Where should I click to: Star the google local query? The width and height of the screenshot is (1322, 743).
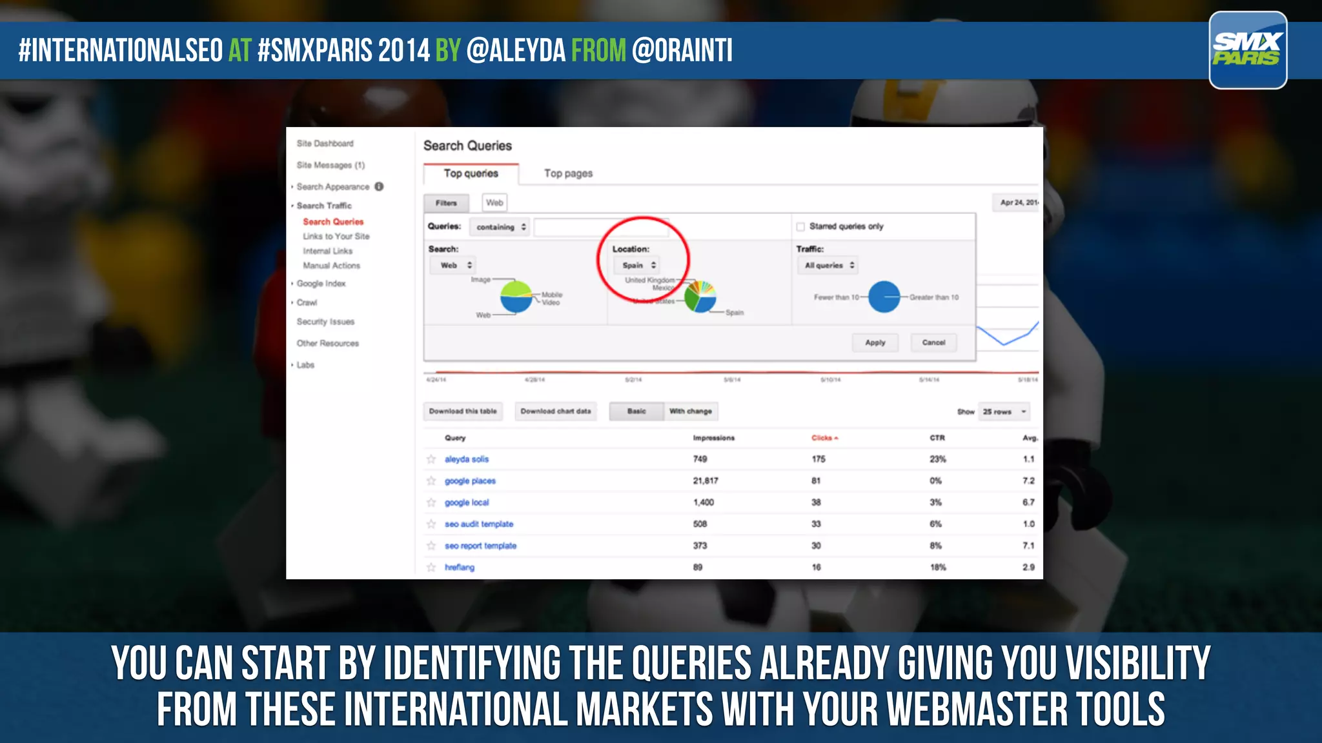(431, 502)
